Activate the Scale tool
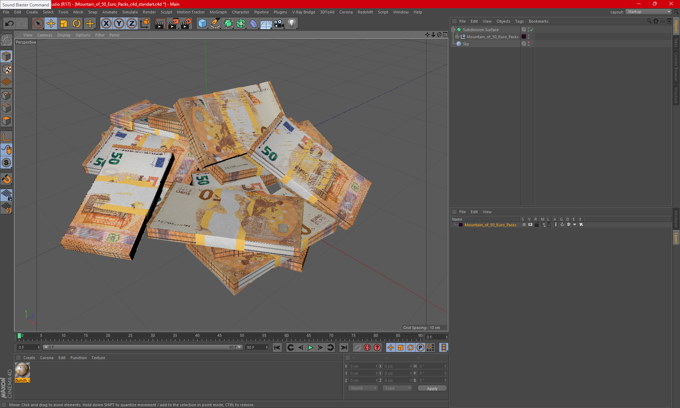Viewport: 680px width, 408px height. pyautogui.click(x=64, y=24)
